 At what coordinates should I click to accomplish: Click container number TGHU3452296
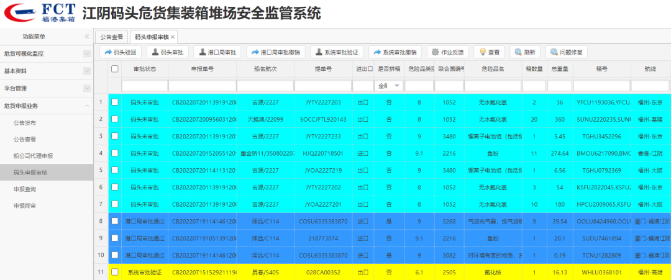[602, 136]
